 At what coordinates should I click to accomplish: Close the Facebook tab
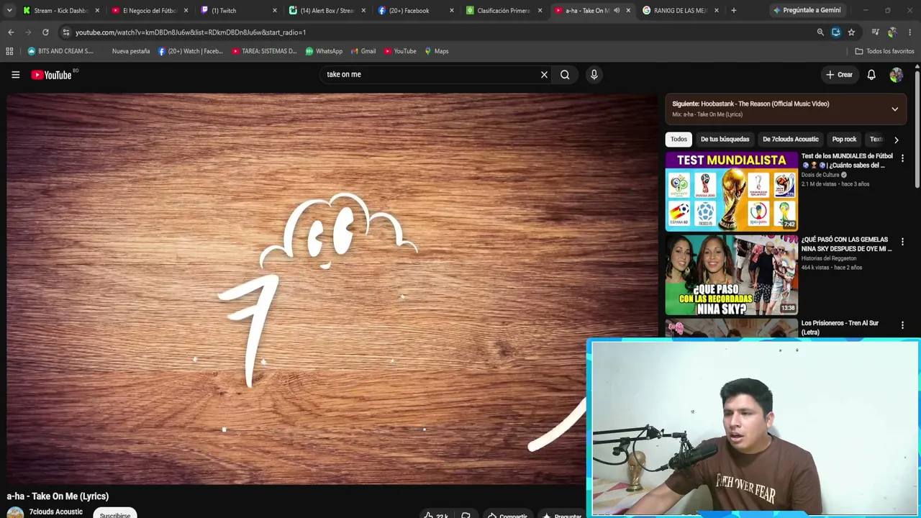tap(452, 11)
